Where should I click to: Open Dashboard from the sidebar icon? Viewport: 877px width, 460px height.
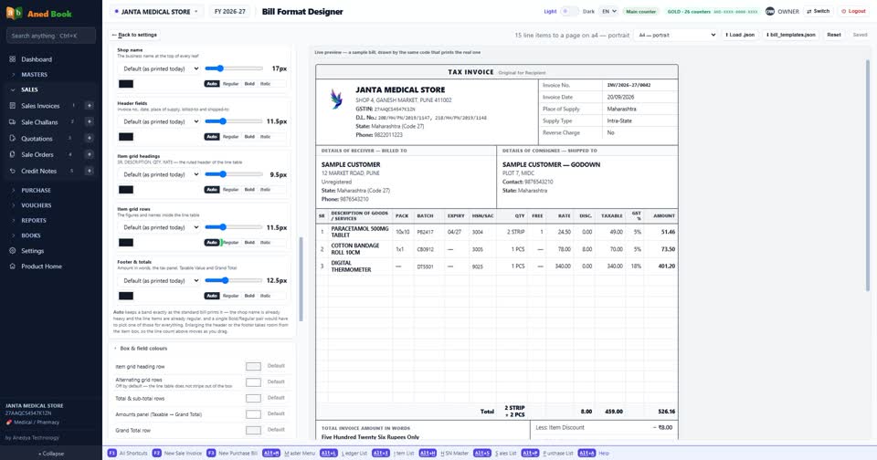[x=12, y=58]
